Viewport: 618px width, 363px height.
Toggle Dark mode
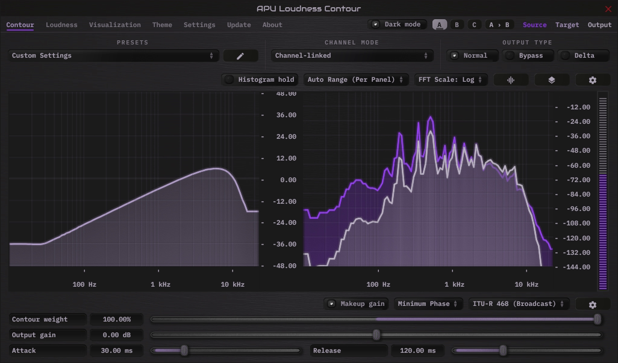point(398,25)
